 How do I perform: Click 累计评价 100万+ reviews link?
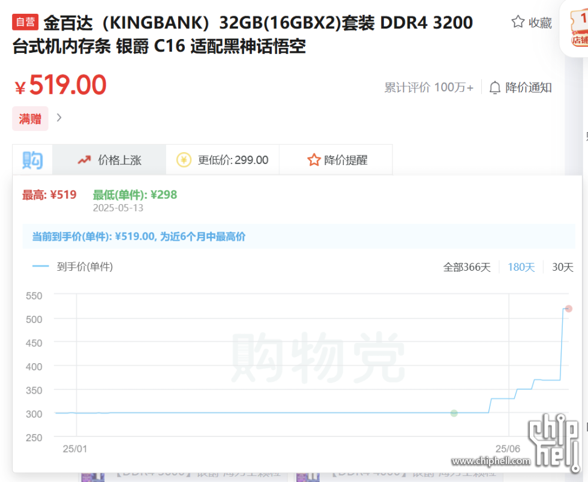tap(428, 88)
